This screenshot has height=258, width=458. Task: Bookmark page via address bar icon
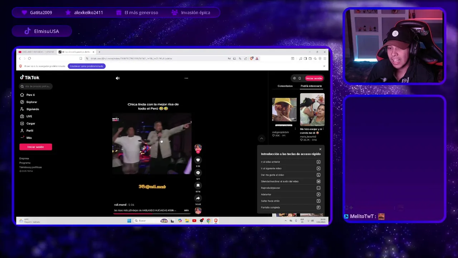click(x=81, y=58)
